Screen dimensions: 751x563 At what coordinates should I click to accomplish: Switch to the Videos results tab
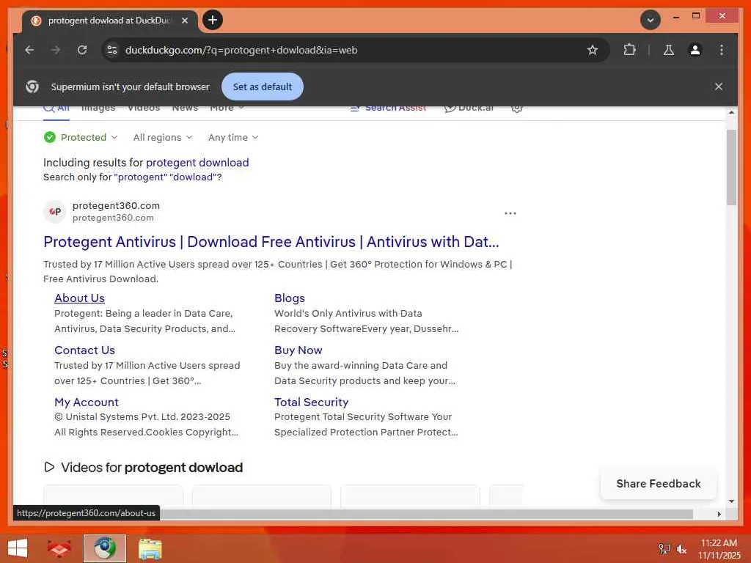[144, 108]
